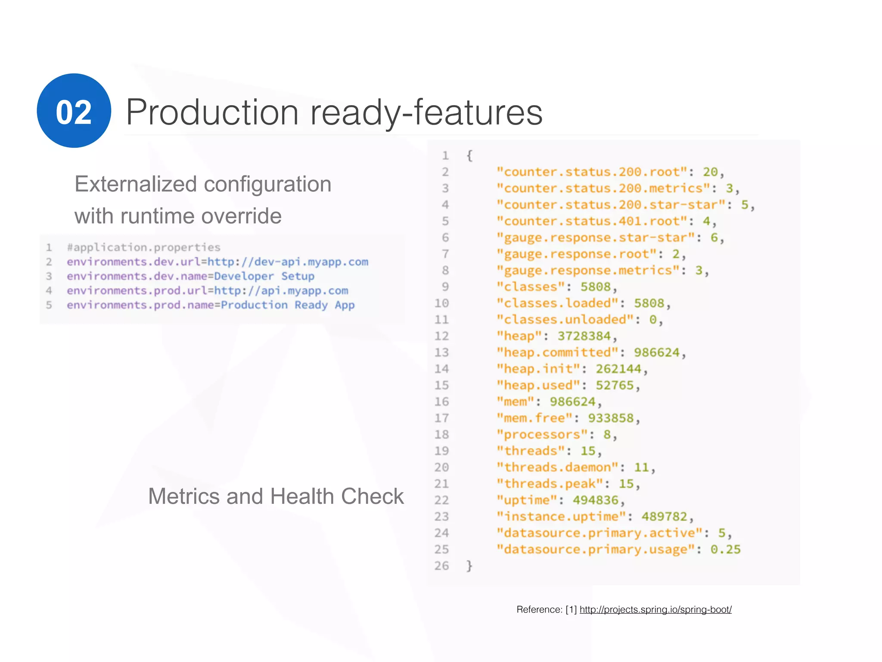The image size is (882, 662).
Task: Click the 'counter.status.200.metrics' JSON entry
Action: tap(618, 188)
